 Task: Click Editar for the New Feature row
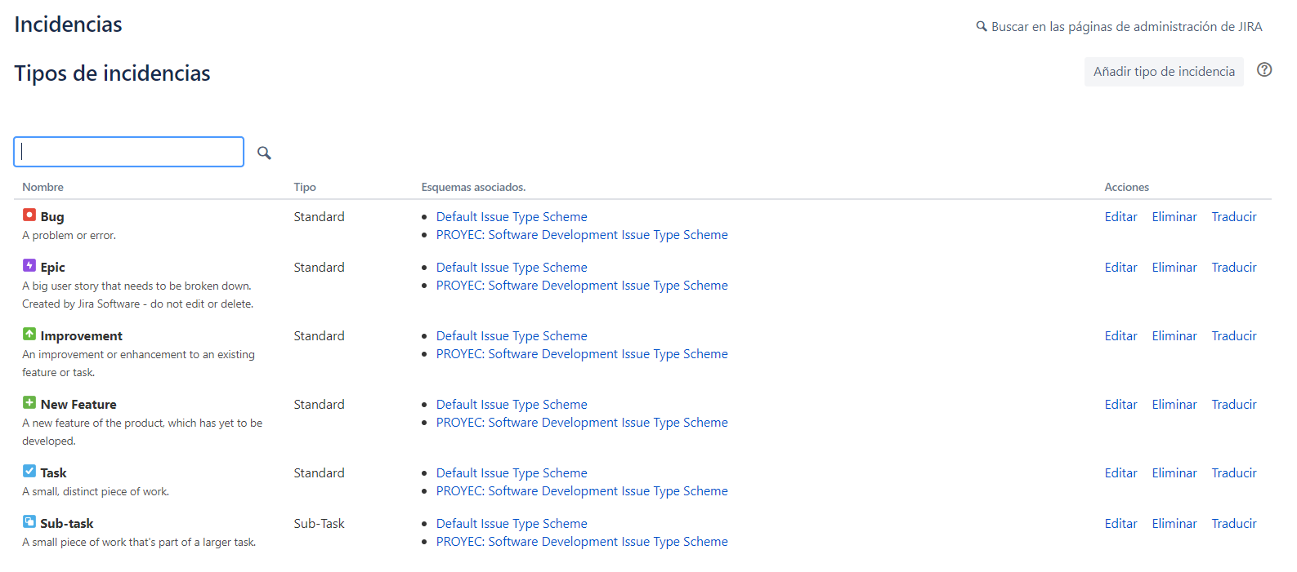pos(1120,405)
